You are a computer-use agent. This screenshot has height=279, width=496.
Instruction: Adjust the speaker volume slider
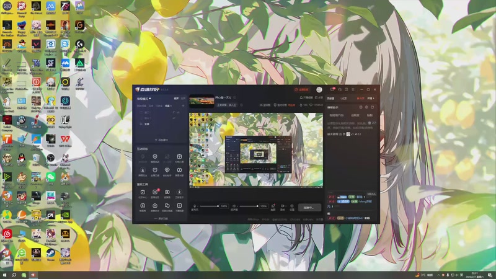tap(249, 206)
